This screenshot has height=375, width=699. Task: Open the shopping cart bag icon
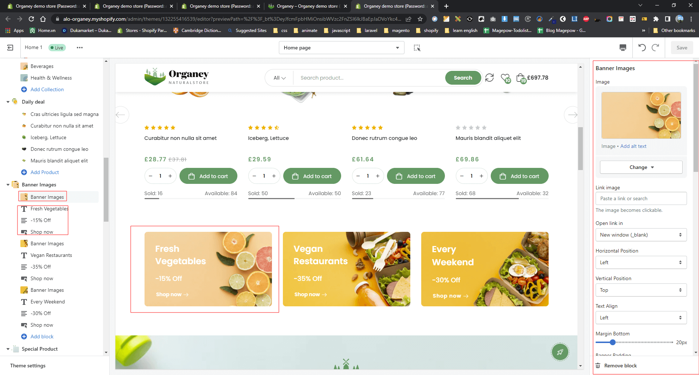(x=520, y=78)
